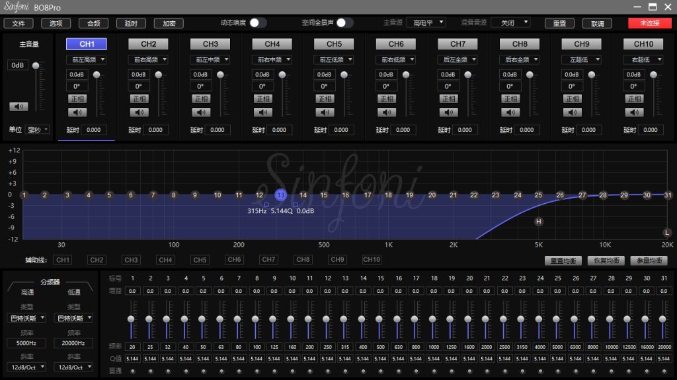Select EQ node 13 on the curve

pyautogui.click(x=280, y=195)
